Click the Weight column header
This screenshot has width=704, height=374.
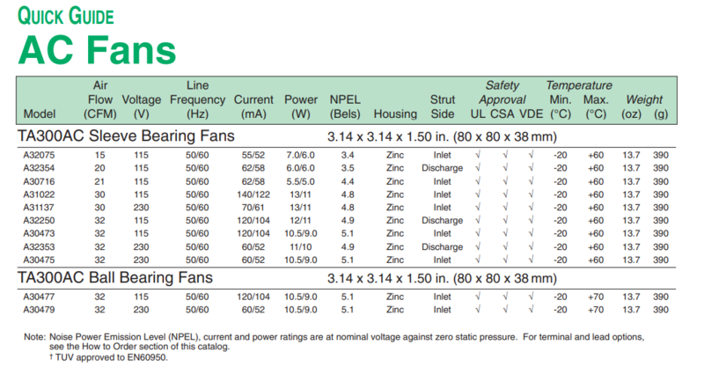(x=644, y=99)
